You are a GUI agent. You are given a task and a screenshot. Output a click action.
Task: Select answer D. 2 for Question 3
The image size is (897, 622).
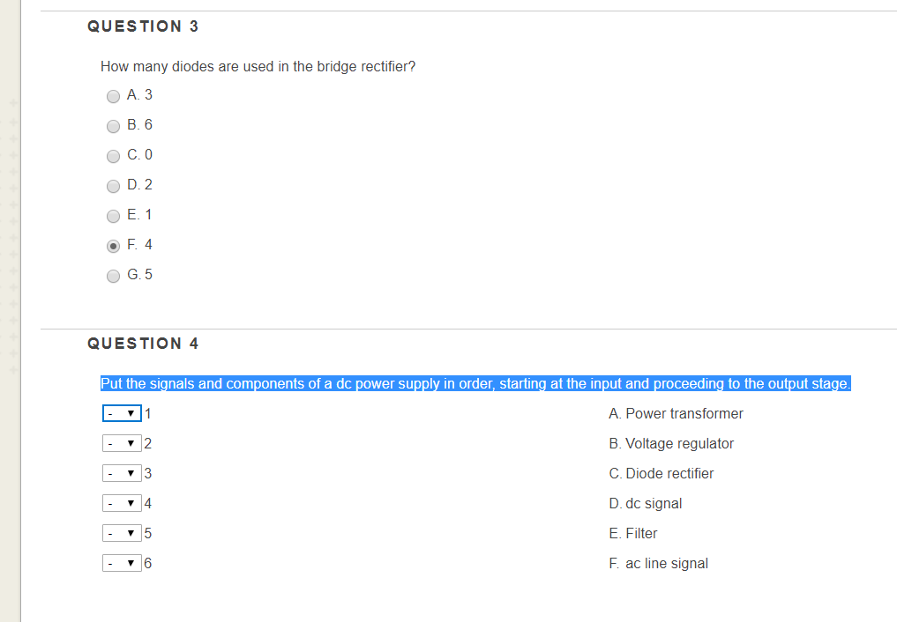(113, 186)
